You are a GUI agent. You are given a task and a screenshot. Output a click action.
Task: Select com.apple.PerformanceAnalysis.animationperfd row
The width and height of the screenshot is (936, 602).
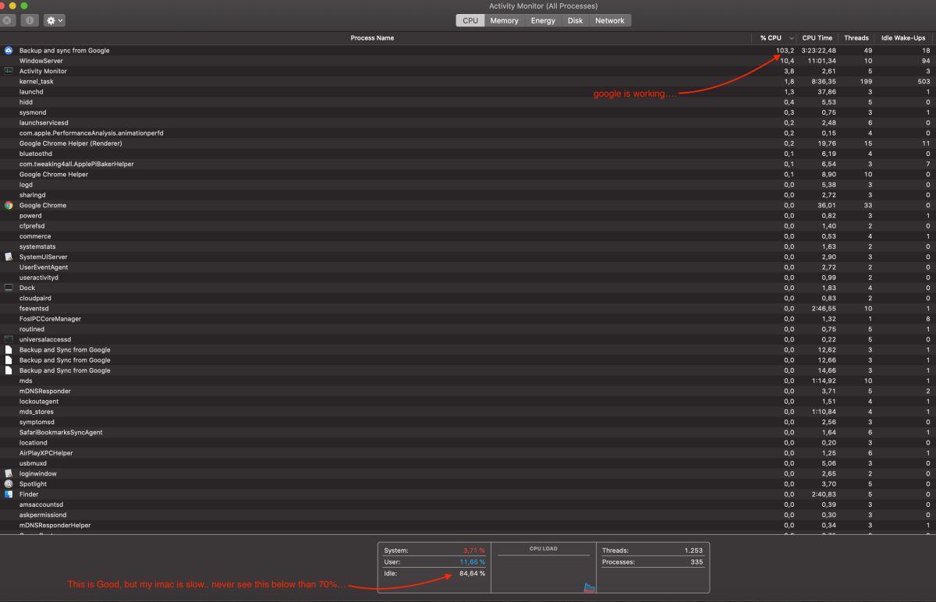[468, 133]
